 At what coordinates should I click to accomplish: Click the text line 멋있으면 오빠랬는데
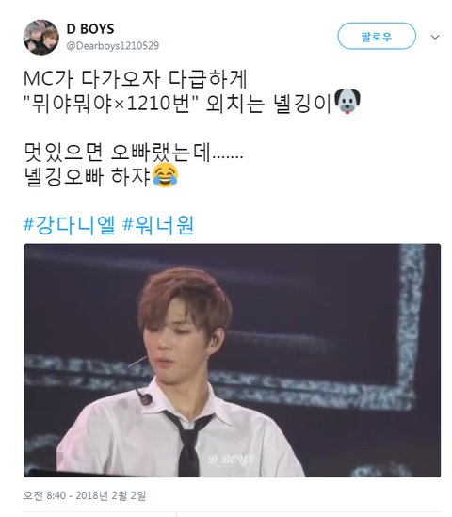134,153
